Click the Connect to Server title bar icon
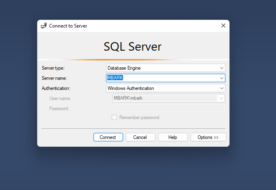 tap(44, 26)
